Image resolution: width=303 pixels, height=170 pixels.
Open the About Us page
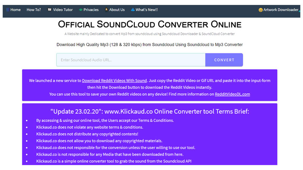(117, 10)
